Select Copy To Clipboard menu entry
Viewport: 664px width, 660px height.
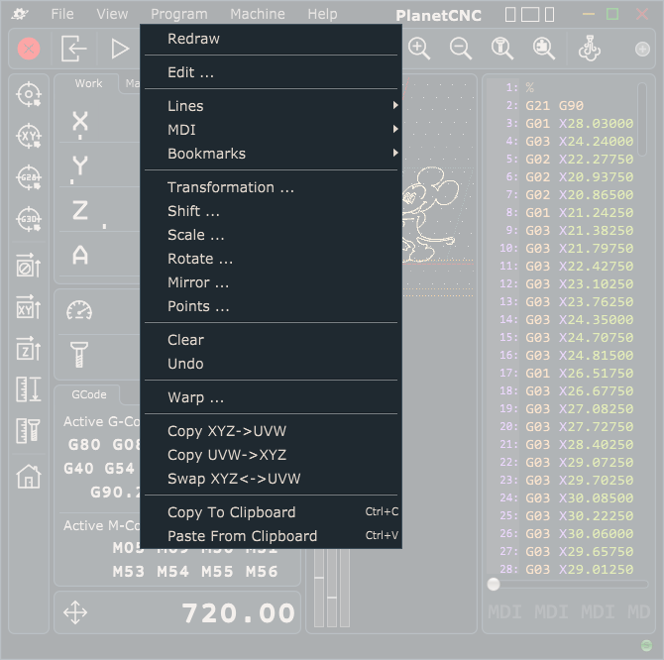coord(231,512)
